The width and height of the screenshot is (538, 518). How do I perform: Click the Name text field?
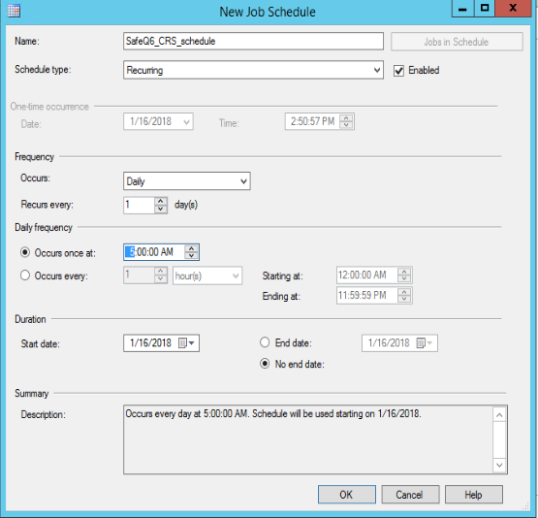point(253,41)
